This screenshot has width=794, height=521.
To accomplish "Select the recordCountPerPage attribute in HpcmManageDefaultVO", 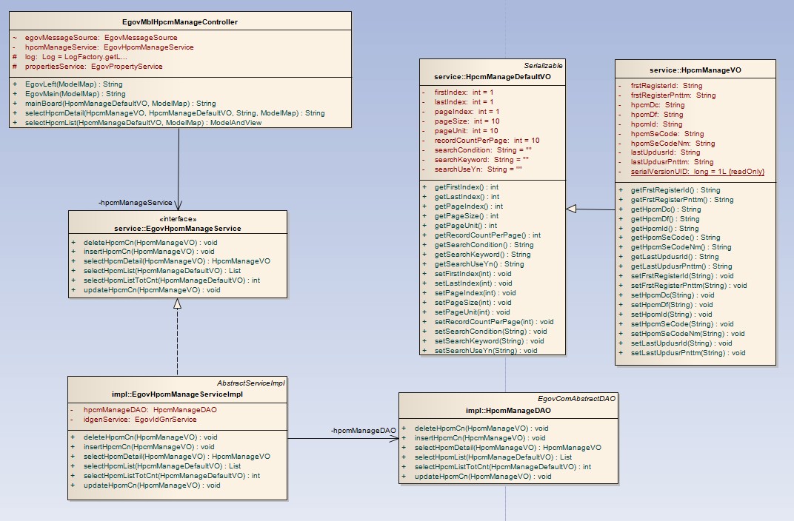I will [487, 141].
